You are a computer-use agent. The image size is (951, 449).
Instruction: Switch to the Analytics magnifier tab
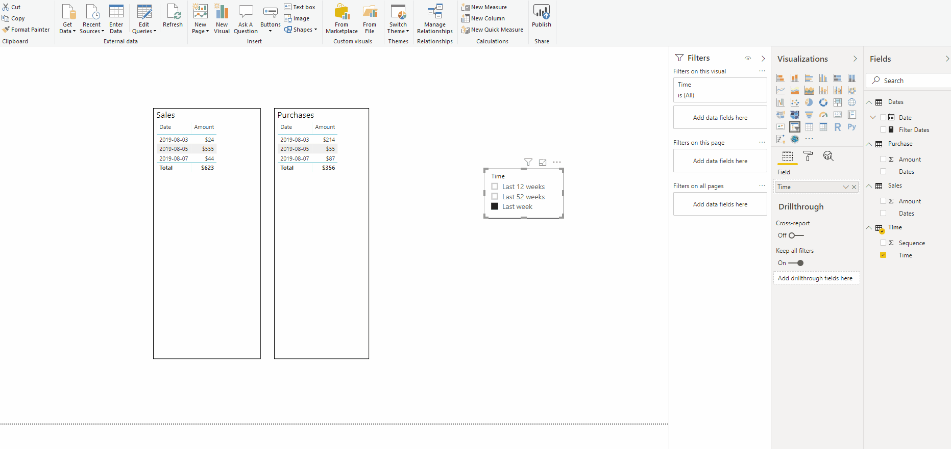828,156
